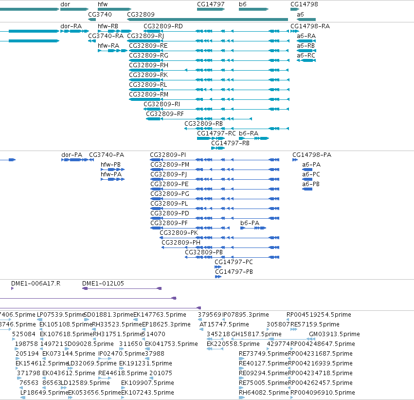Open protein CG32809-PF
414x400 pixels.
pyautogui.click(x=169, y=223)
